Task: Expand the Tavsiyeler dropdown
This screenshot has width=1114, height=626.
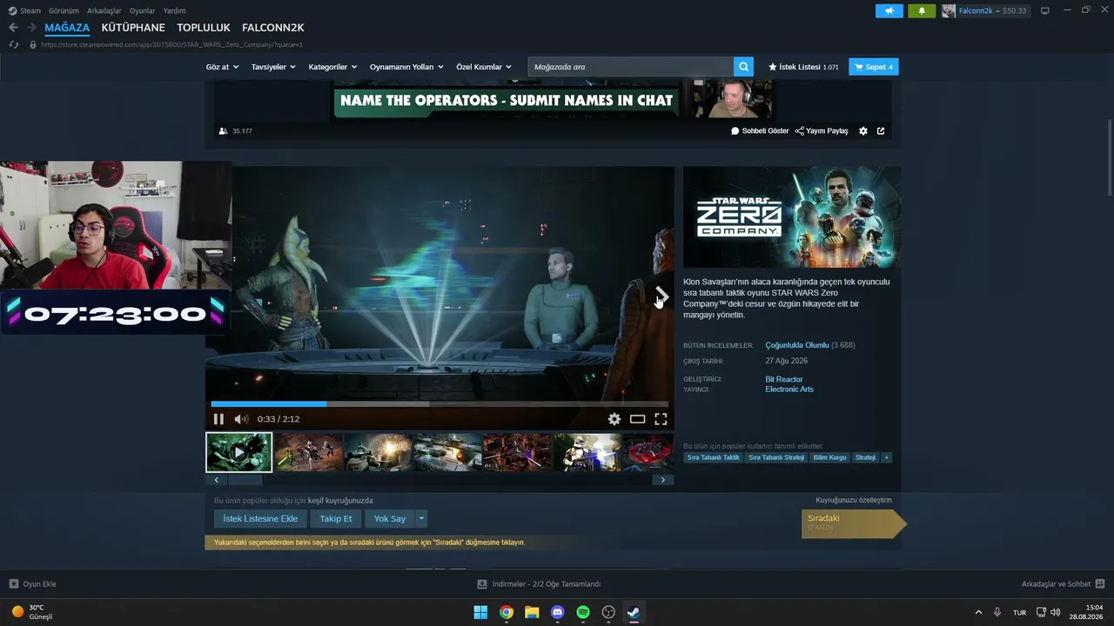Action: (273, 67)
